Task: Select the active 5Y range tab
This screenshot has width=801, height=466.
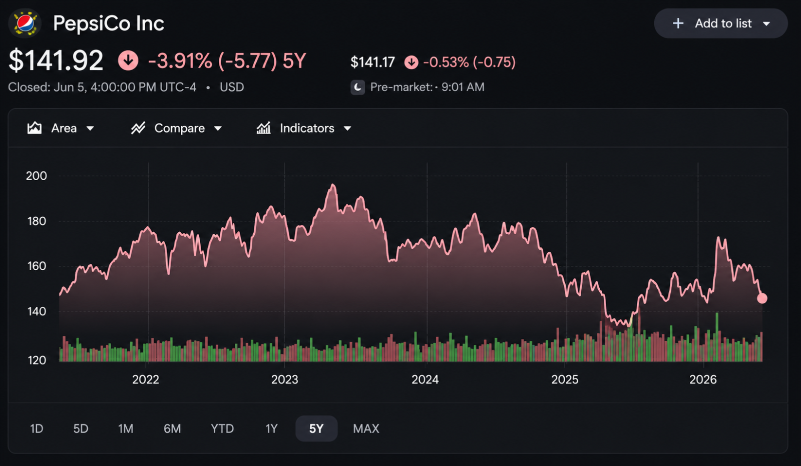Action: pyautogui.click(x=316, y=428)
